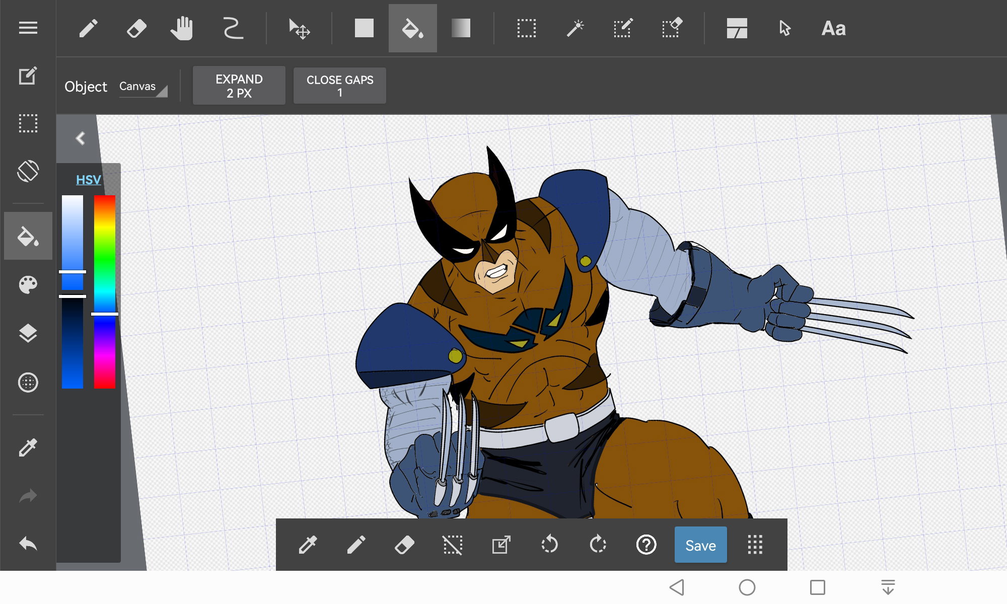1007x604 pixels.
Task: Open the Layers panel
Action: pyautogui.click(x=28, y=333)
